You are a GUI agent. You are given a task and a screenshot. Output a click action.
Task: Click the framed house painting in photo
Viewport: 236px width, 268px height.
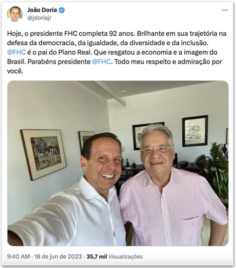coord(43,155)
